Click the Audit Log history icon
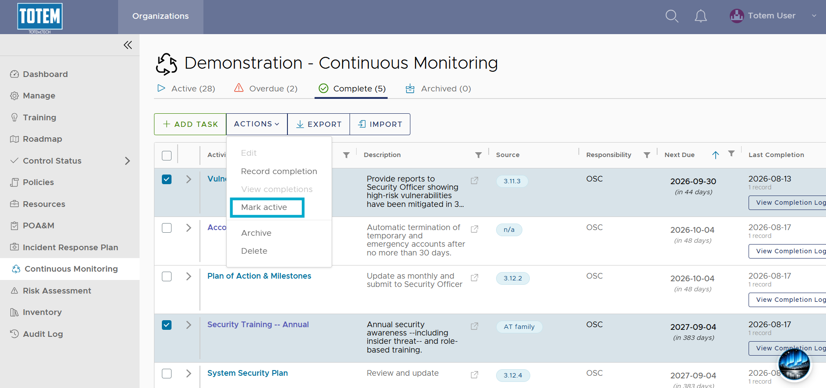 click(14, 334)
